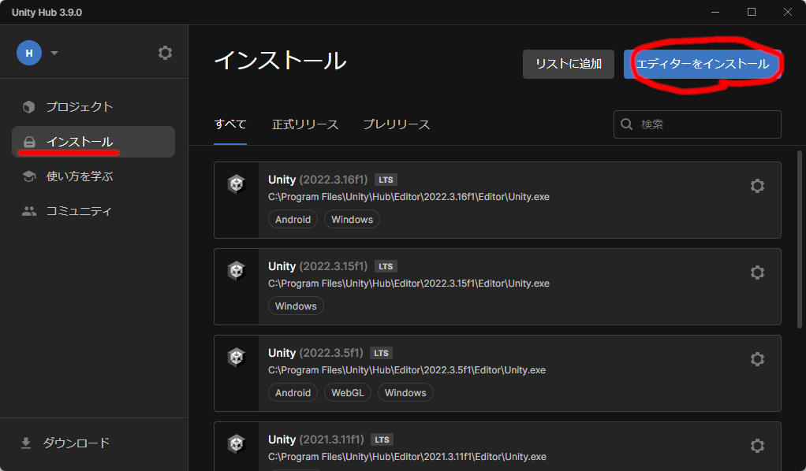Click the リストに追加 button
This screenshot has height=471, width=806.
(x=569, y=65)
